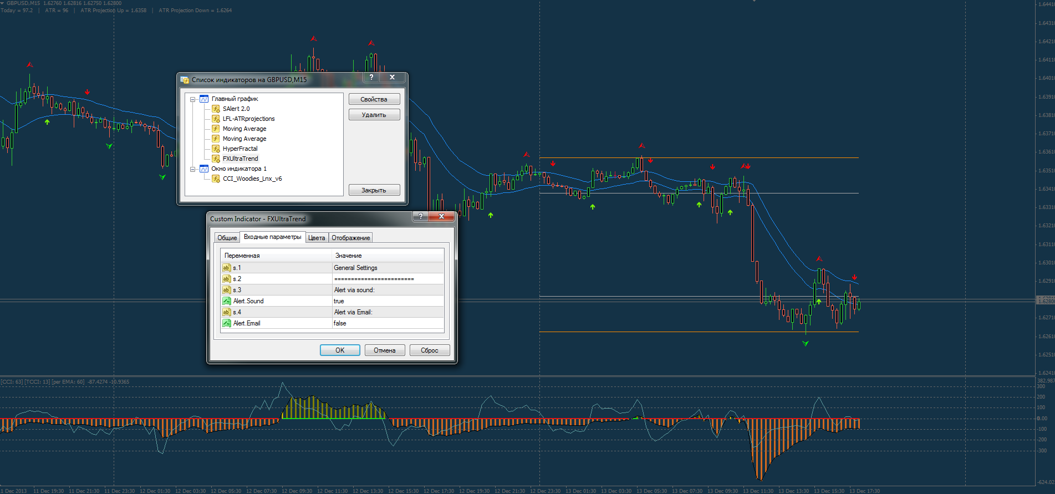
Task: Click the Alert.Sound variable name
Action: 248,301
